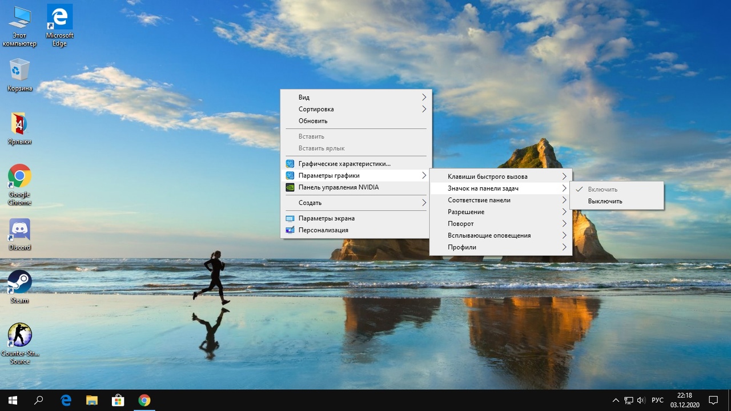Click the NVIDIA logo icon in menu

point(290,187)
